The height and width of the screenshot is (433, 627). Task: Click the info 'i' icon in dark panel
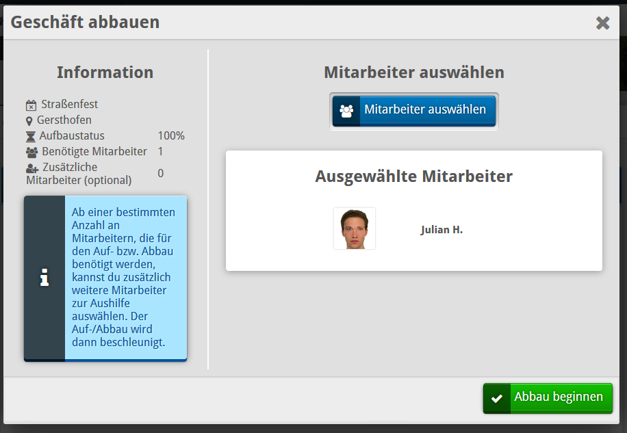pyautogui.click(x=44, y=278)
